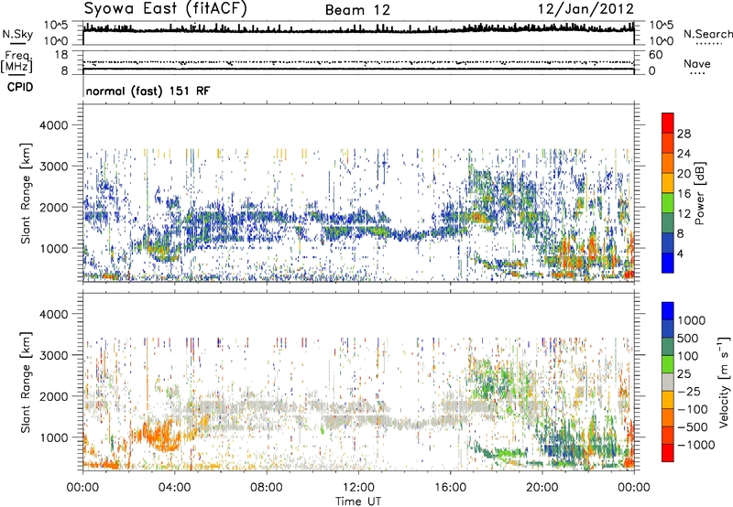This screenshot has width=733, height=507.
Task: Click the '500' Velocity colorbar tick label
Action: 690,338
